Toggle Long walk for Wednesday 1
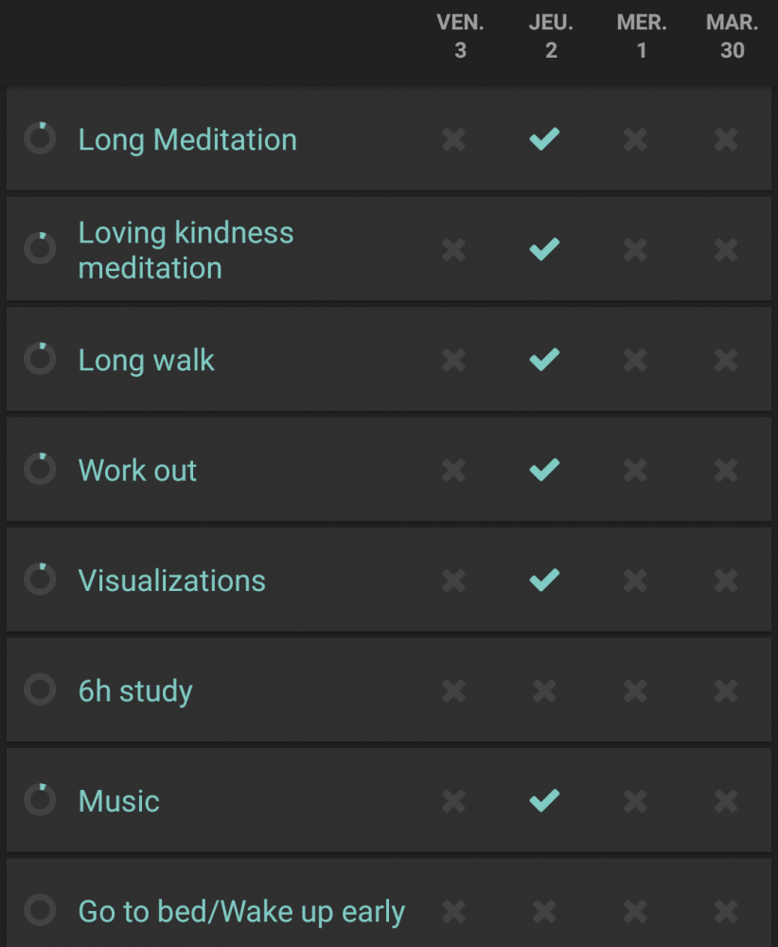 (635, 360)
